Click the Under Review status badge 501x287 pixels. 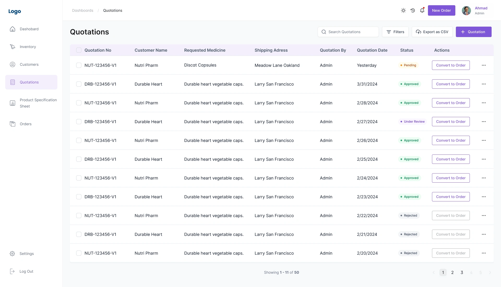413,122
